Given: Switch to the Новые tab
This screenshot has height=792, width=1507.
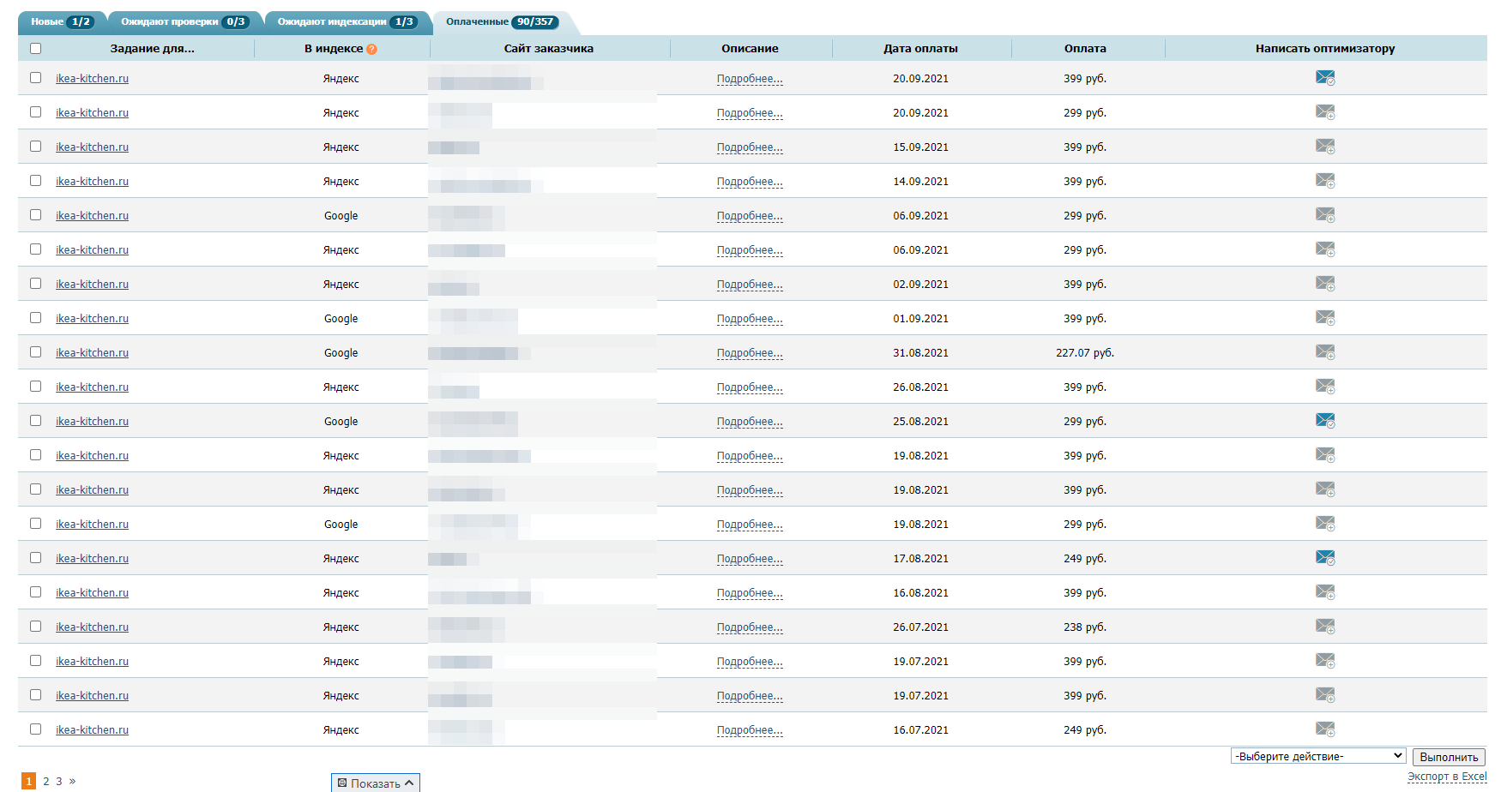Looking at the screenshot, I should tap(60, 22).
